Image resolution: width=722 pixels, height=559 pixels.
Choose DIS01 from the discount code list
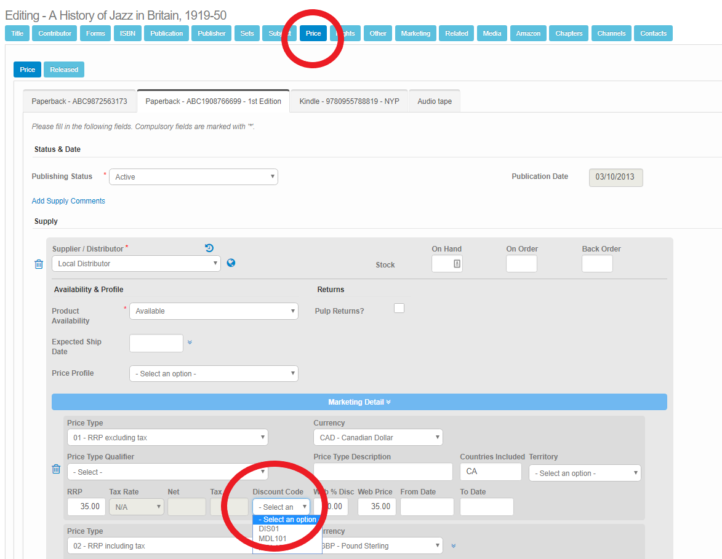(269, 529)
